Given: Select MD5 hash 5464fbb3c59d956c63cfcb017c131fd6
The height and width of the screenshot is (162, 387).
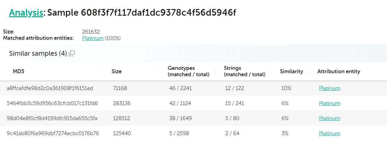Looking at the screenshot, I should 52,103.
